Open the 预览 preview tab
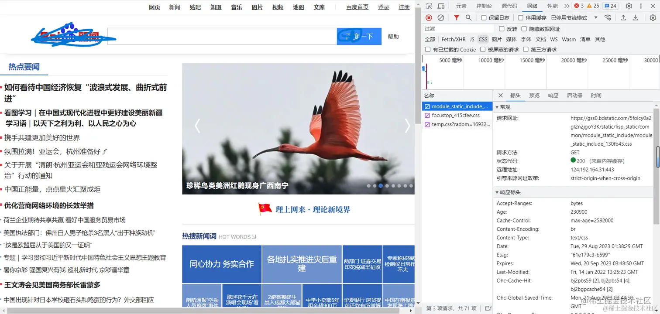660x314 pixels. point(534,96)
